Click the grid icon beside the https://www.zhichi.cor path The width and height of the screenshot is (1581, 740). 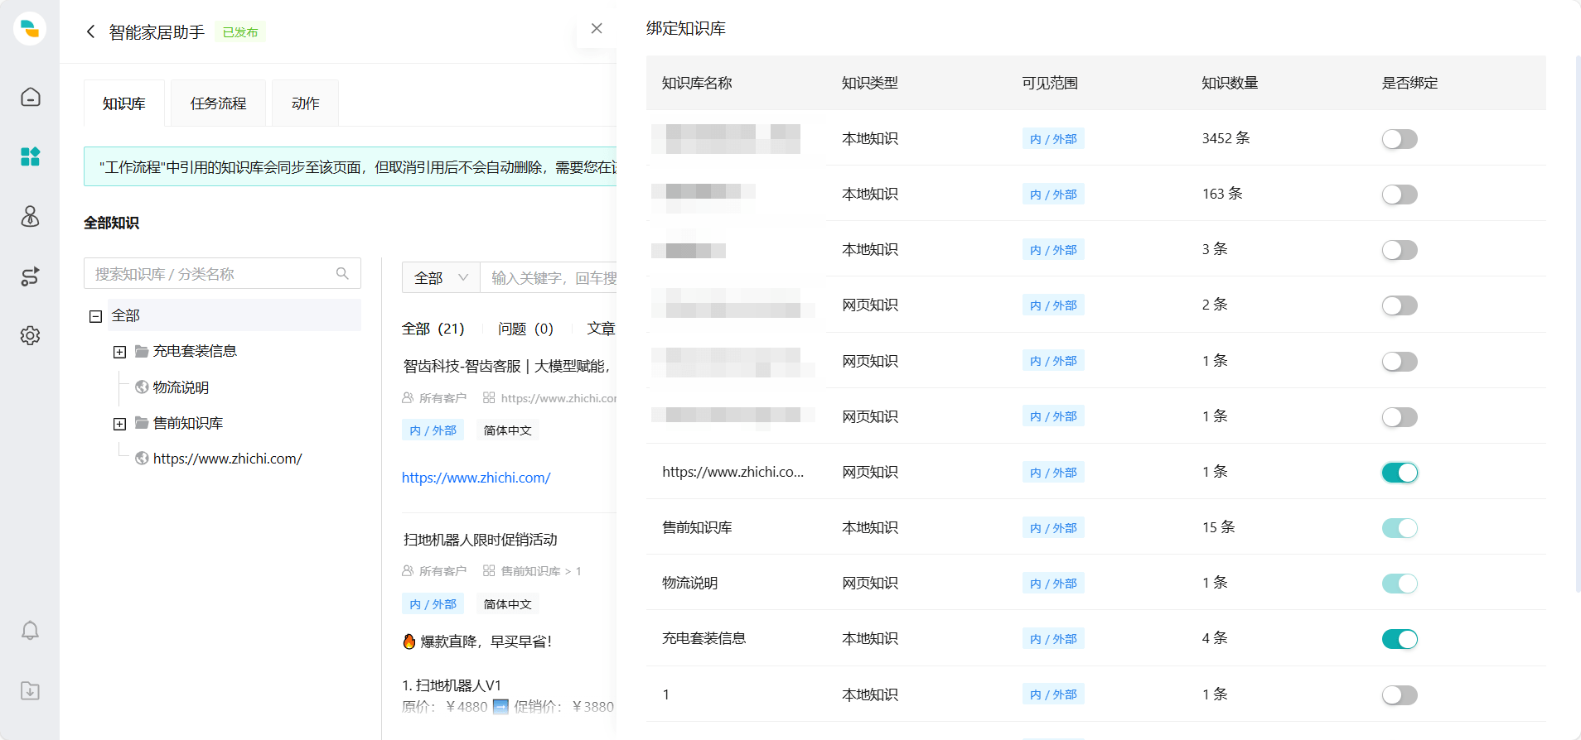coord(489,398)
